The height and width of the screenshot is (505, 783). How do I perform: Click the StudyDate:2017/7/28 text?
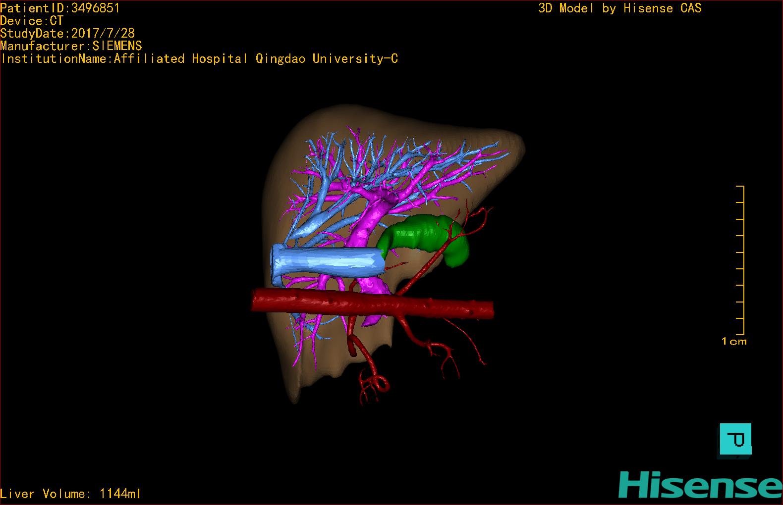[x=67, y=33]
